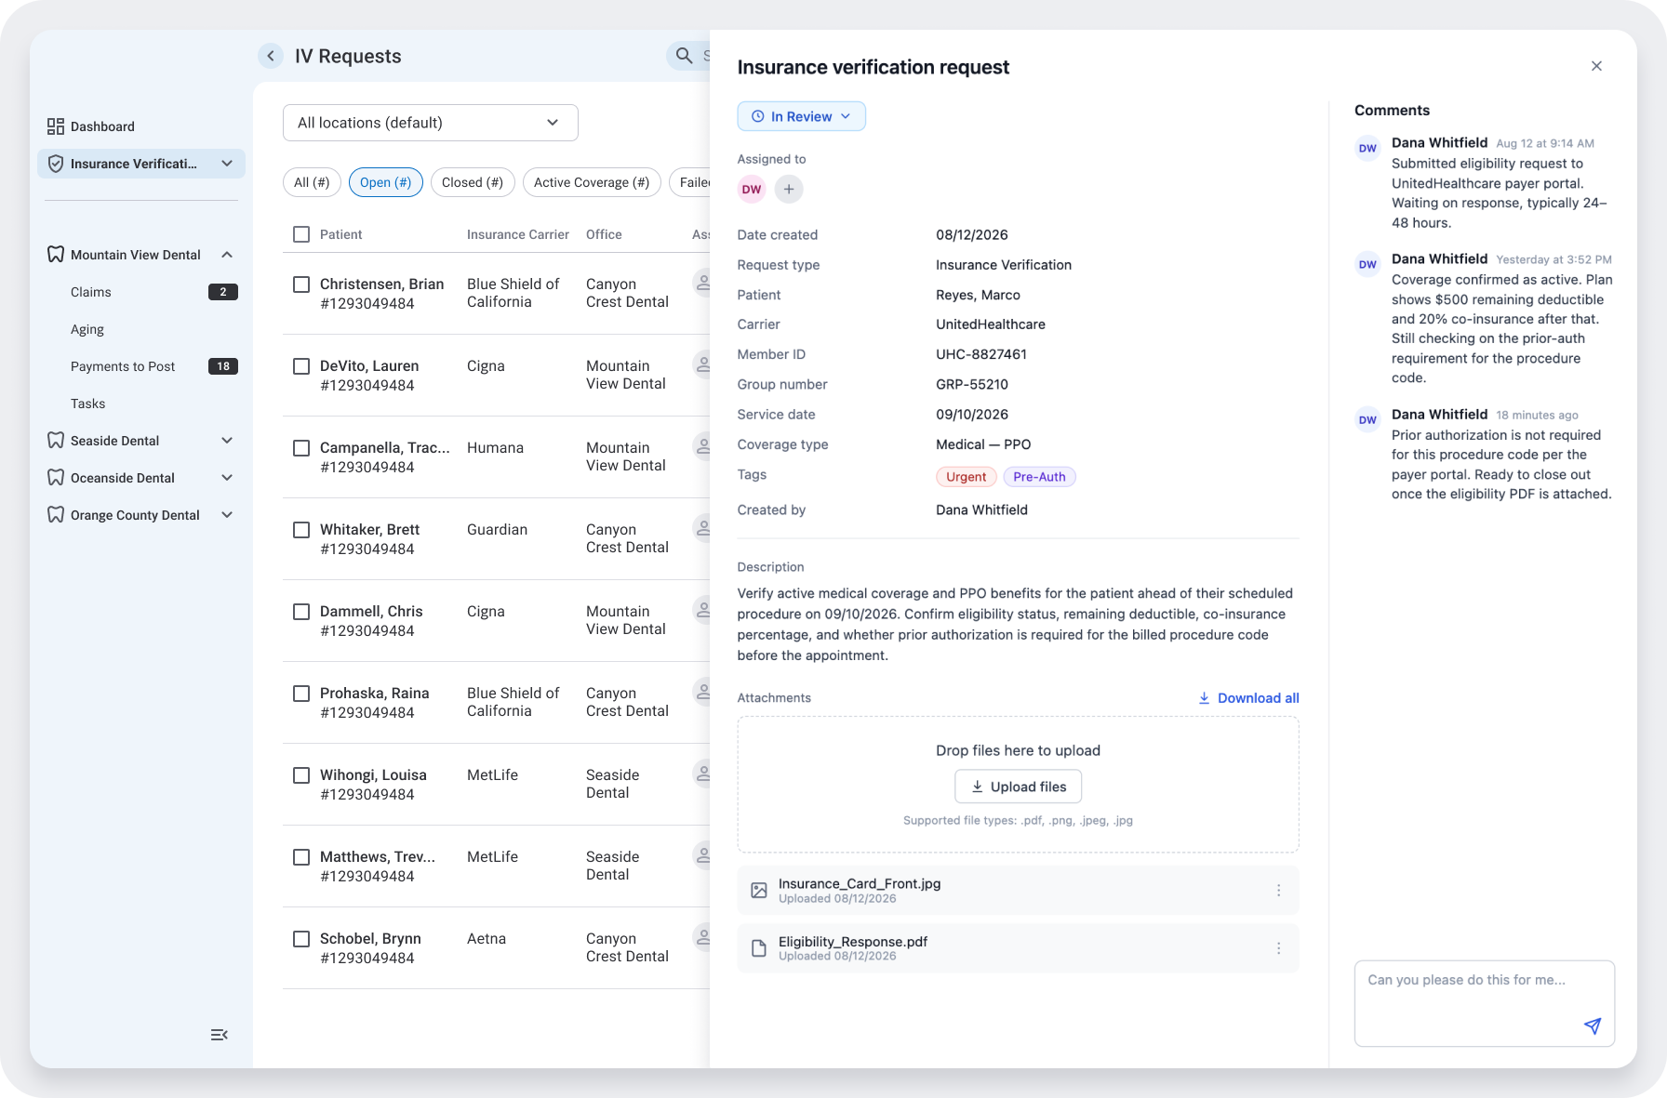Click the Download all link
The image size is (1667, 1098).
(1248, 698)
